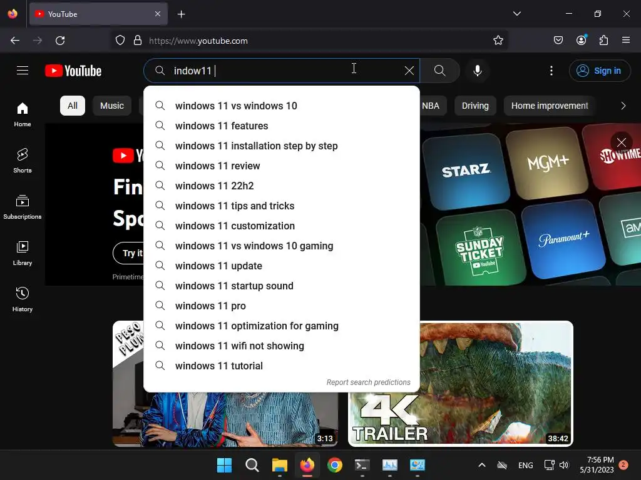Choose suggestion 'windows 11 vs windows 10'
641x480 pixels.
pos(282,106)
